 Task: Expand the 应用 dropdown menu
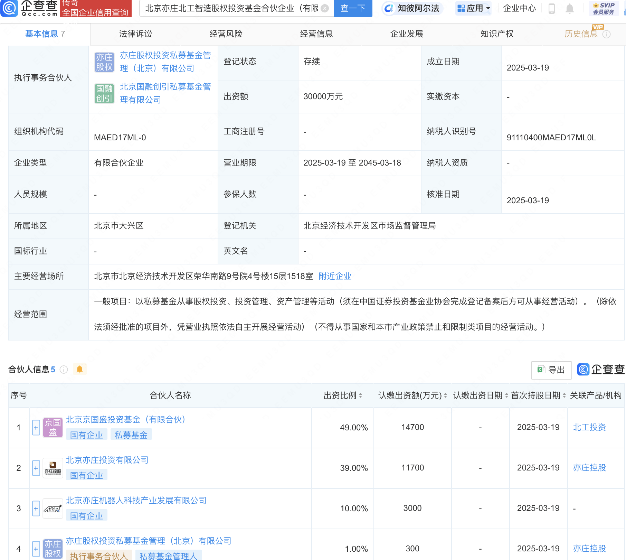(473, 8)
